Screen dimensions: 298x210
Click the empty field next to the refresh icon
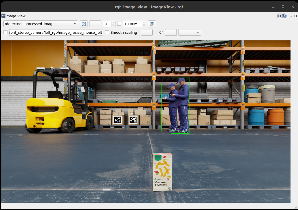click(x=95, y=24)
